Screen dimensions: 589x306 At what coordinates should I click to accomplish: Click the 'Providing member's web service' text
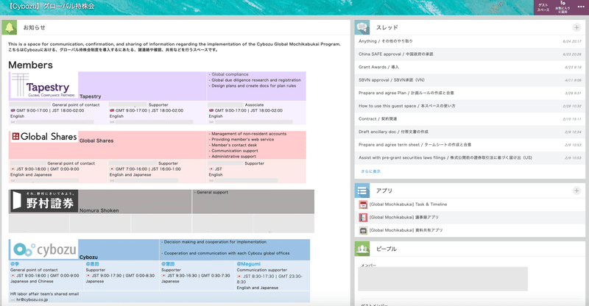click(243, 139)
